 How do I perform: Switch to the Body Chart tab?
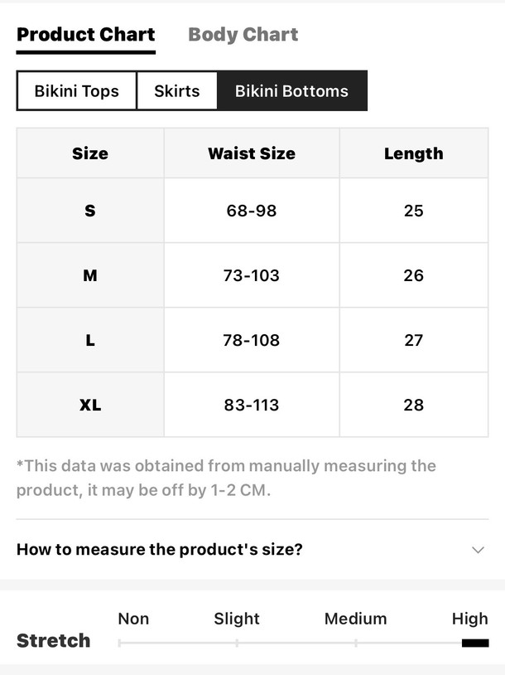pyautogui.click(x=243, y=34)
